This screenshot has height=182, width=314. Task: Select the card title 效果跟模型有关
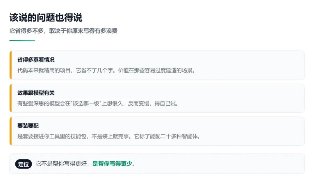point(36,93)
